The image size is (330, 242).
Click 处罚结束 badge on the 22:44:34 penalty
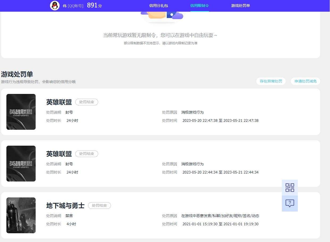point(87,154)
